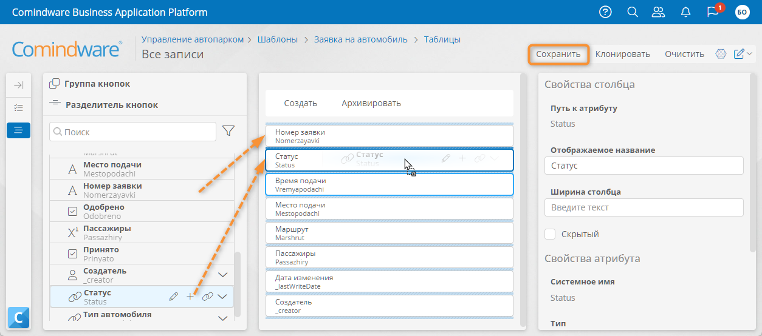Click the checkbox-type icon of Принято
The height and width of the screenshot is (336, 762).
[72, 254]
